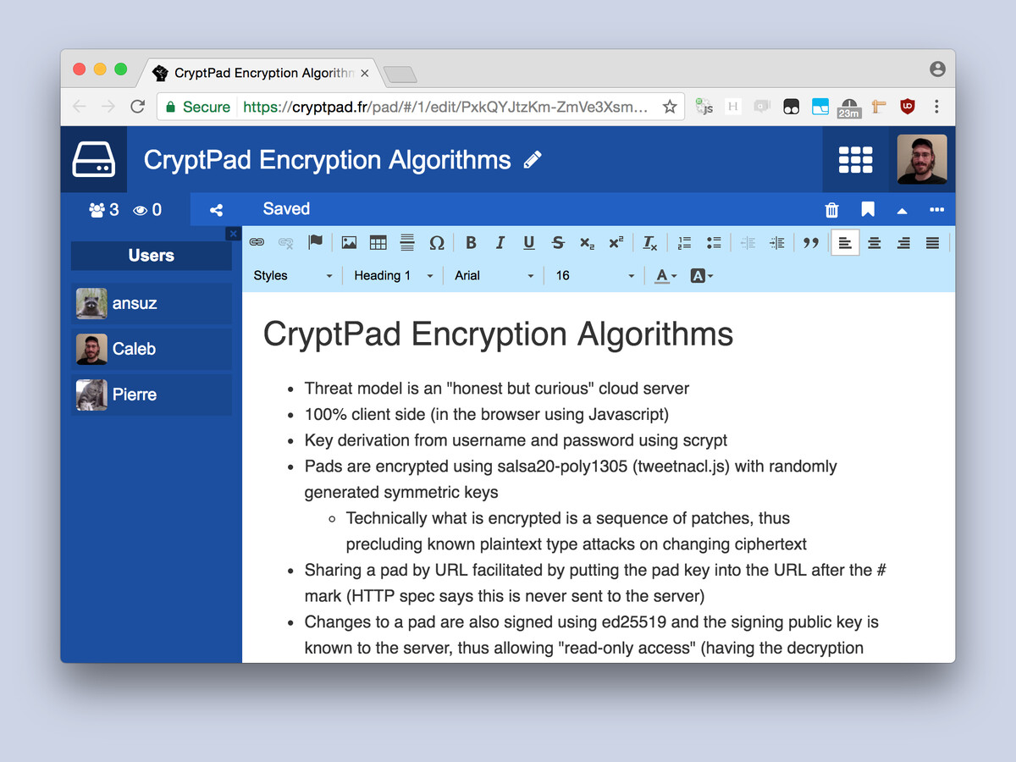Click the share icon in the toolbar
The image size is (1016, 762).
(216, 210)
